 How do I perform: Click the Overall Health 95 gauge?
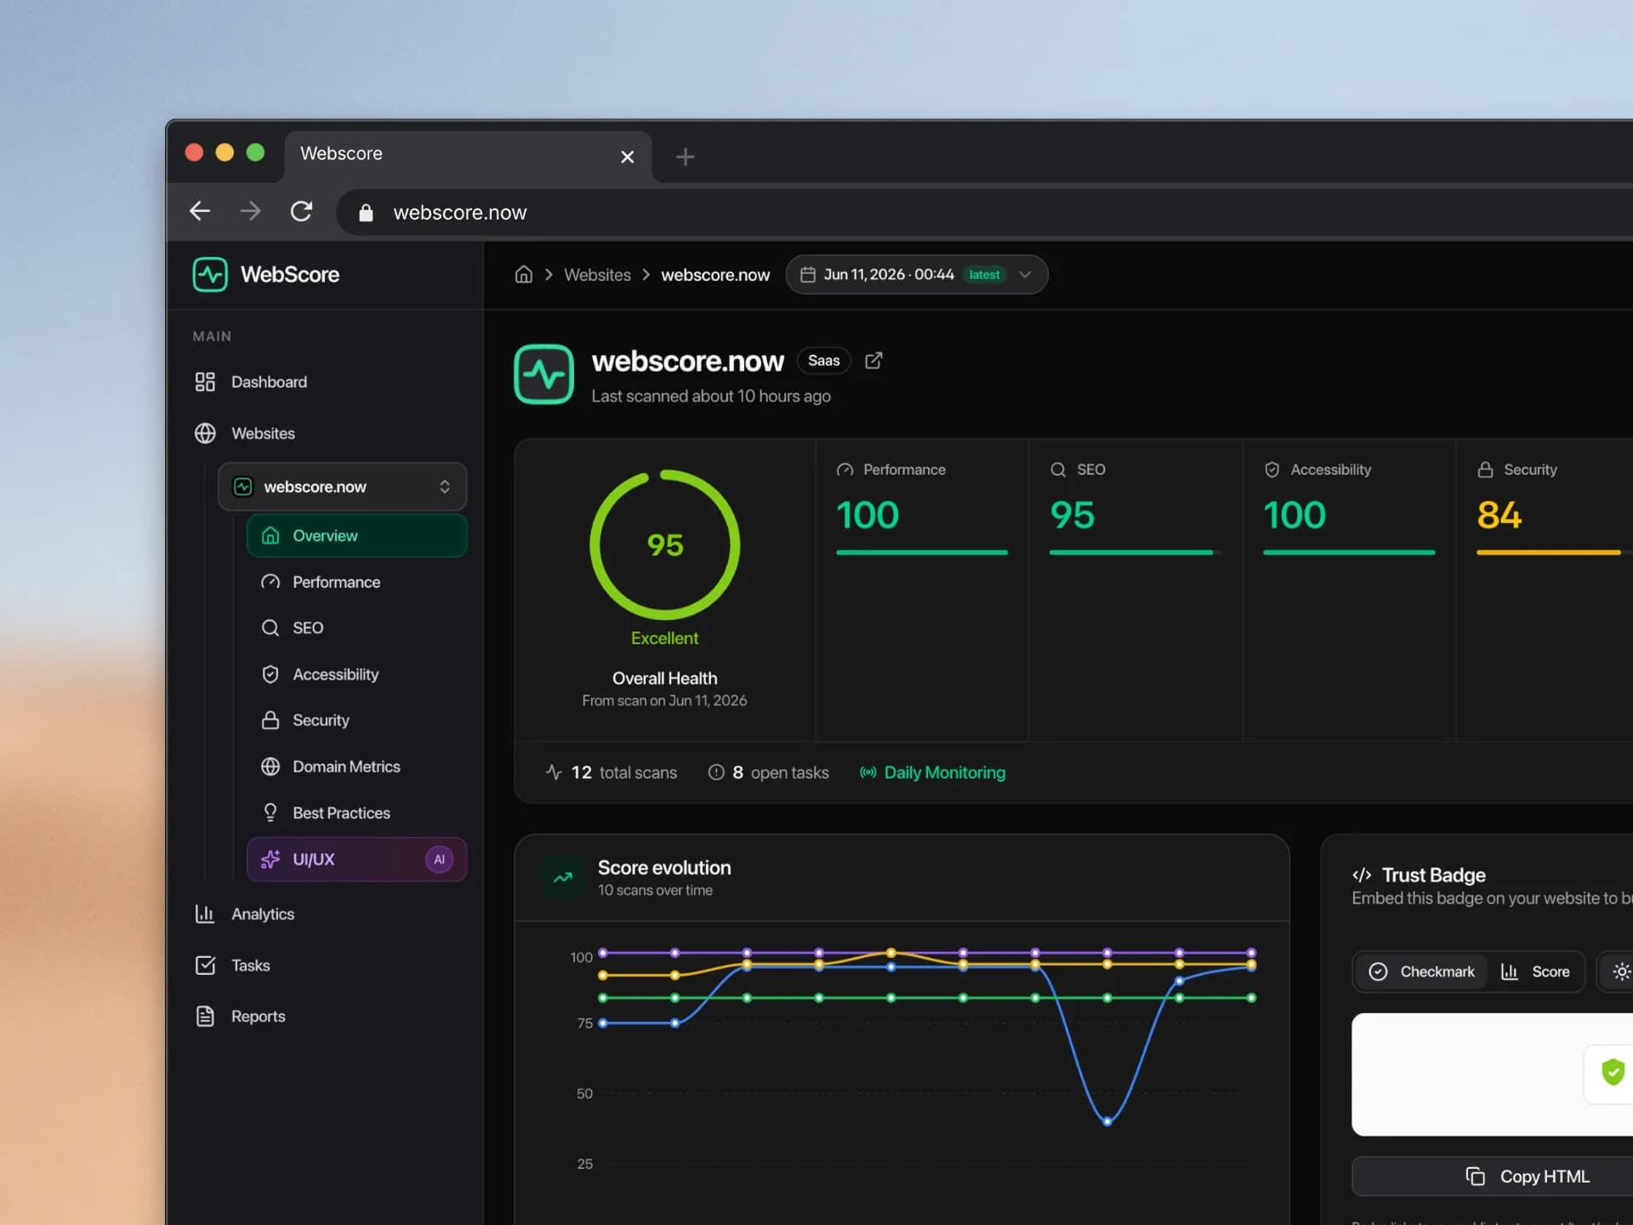coord(665,544)
